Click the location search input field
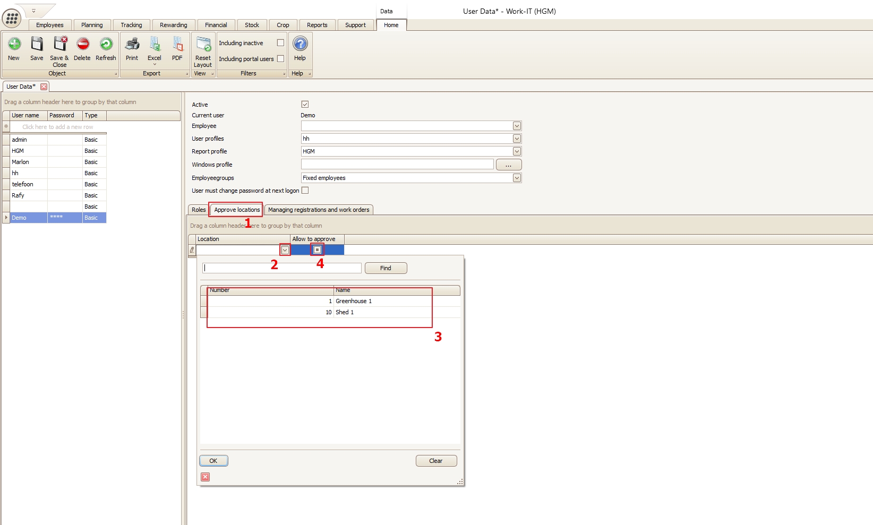Image resolution: width=873 pixels, height=525 pixels. click(x=282, y=268)
